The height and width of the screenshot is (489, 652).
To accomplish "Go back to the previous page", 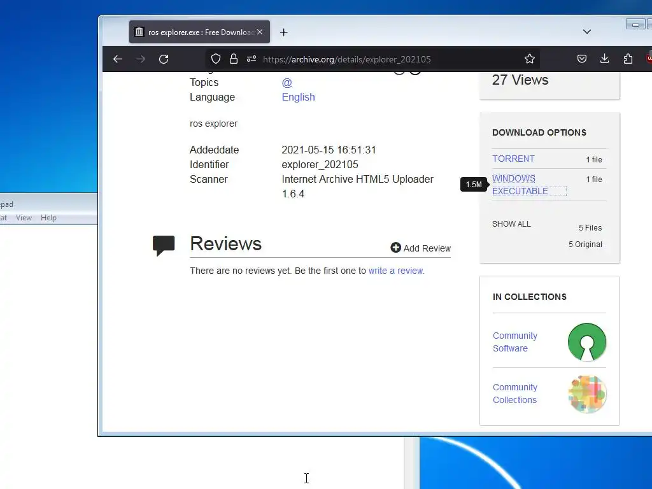I will point(118,59).
